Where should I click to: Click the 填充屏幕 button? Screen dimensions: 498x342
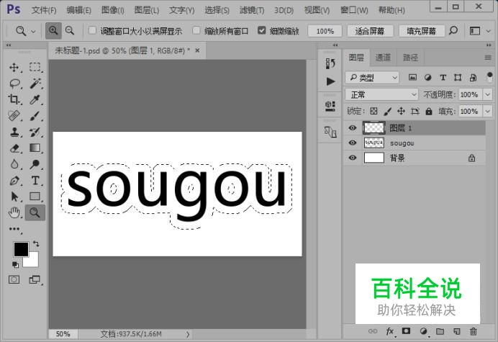(421, 31)
